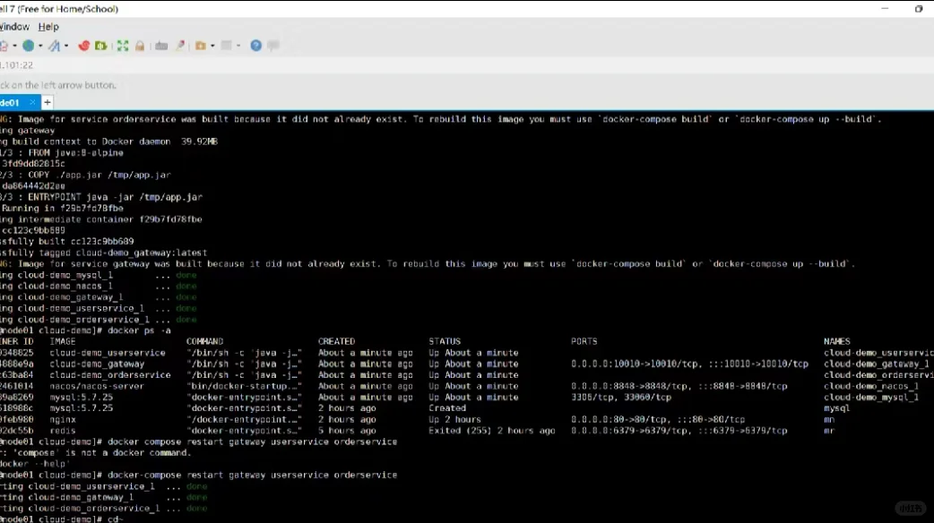This screenshot has width=934, height=523.
Task: Click 'cloud-demo_orderservice' image entry
Action: tap(110, 375)
